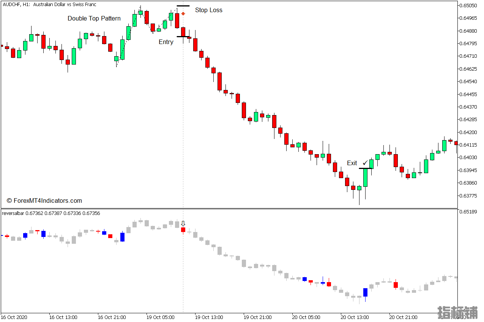Select the horizontal exit level line
Image resolution: width=484 pixels, height=322 pixels.
pos(366,168)
